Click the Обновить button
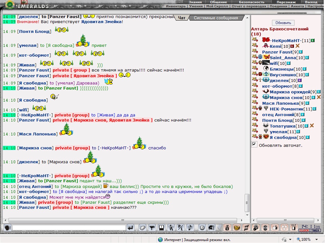 [283, 23]
